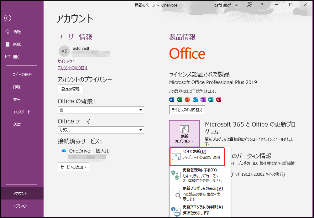Screen dimensions: 314x218
Task: Click the Access app icon
Action: [219, 100]
